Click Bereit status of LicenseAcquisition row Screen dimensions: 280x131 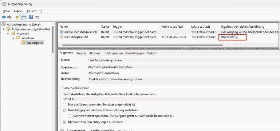[x=105, y=37]
